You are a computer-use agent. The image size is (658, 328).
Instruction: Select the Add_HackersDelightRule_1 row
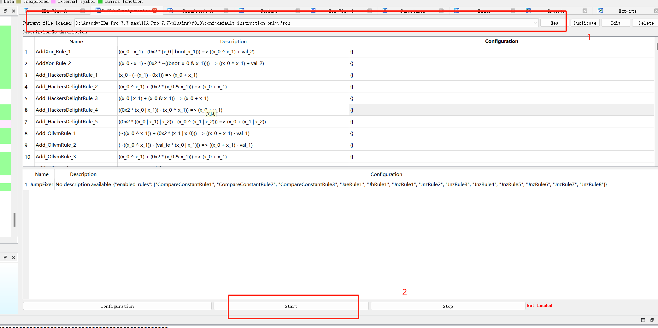point(338,75)
